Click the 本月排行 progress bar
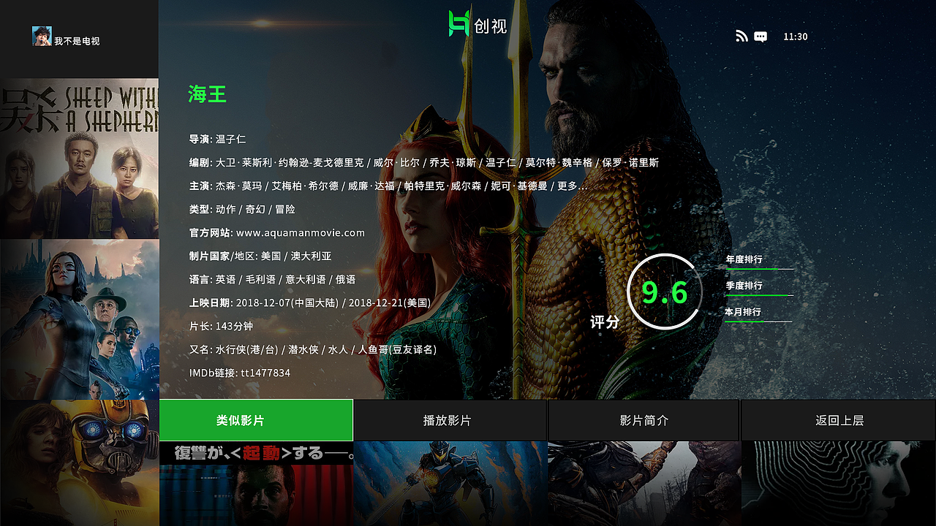Viewport: 936px width, 526px height. [x=758, y=321]
